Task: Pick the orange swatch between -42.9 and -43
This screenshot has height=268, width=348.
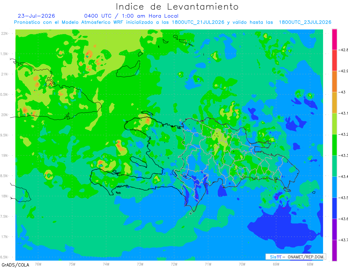Action: [334, 81]
